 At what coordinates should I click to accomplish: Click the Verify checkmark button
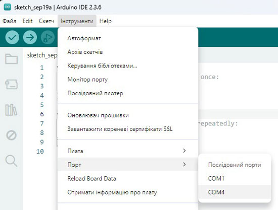pos(12,37)
